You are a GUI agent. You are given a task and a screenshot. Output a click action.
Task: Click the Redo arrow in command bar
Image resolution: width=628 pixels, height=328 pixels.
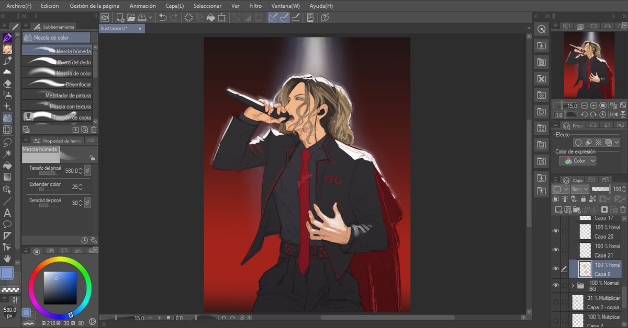point(174,17)
